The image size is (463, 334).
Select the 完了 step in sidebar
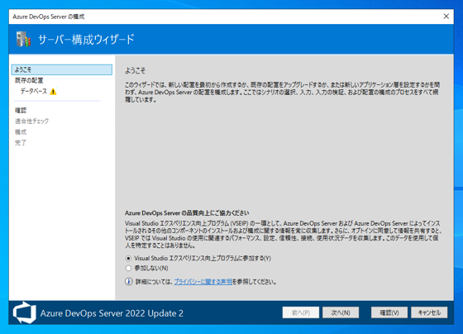21,143
